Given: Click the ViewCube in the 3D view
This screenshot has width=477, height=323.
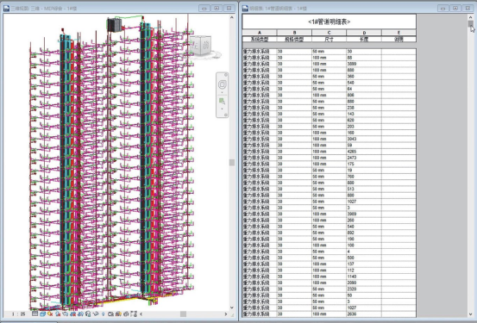Looking at the screenshot, I should click(x=200, y=46).
